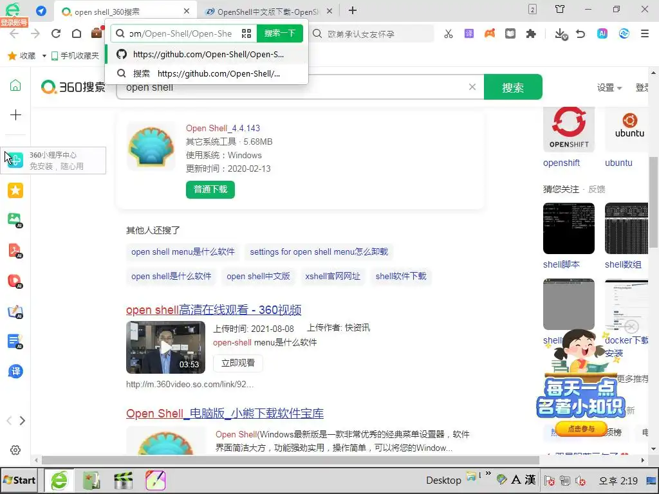Open the clapperboard video app in taskbar
Image resolution: width=659 pixels, height=494 pixels.
pos(123,480)
